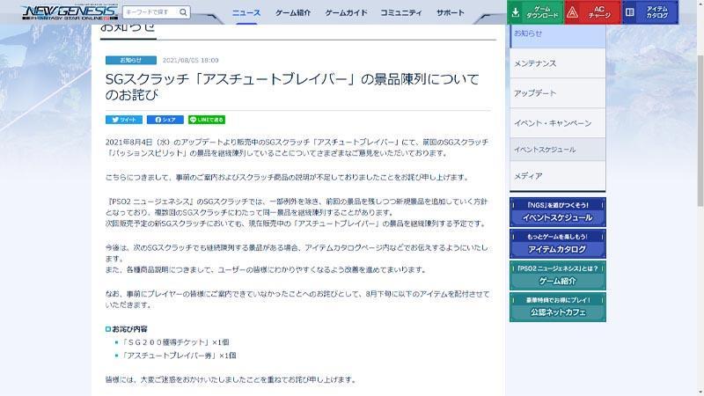This screenshot has width=704, height=396.
Task: Open the ゲーム紹介 menu item
Action: coord(293,12)
